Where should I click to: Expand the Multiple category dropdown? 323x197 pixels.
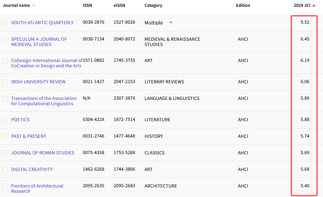coord(171,23)
